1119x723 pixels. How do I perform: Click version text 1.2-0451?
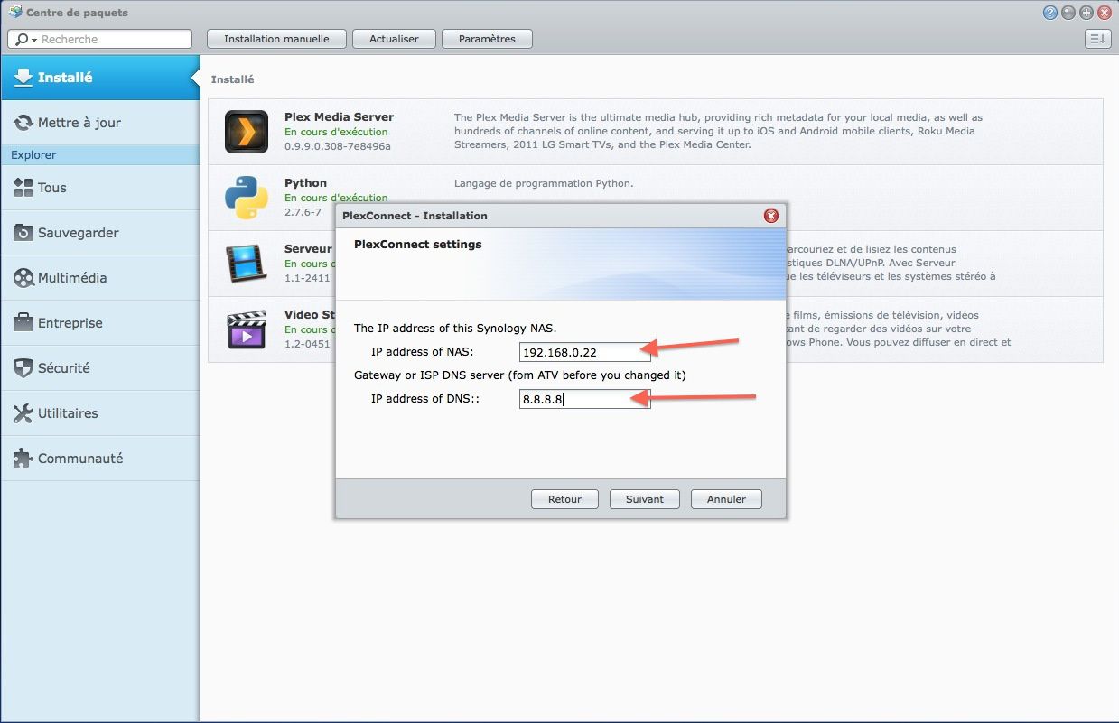click(x=307, y=343)
